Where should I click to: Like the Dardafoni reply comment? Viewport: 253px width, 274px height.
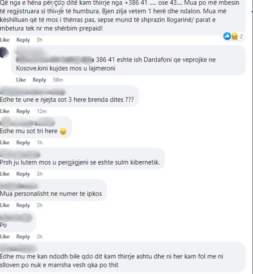[x=21, y=80]
